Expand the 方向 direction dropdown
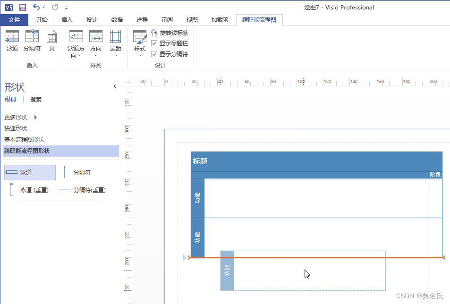Viewport: 450px width, 304px height. click(95, 43)
